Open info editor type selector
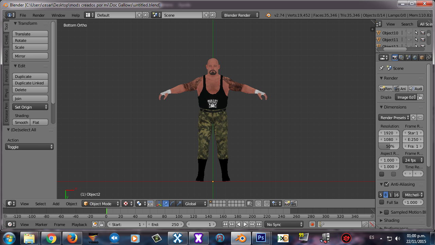435x245 pixels. [11, 15]
